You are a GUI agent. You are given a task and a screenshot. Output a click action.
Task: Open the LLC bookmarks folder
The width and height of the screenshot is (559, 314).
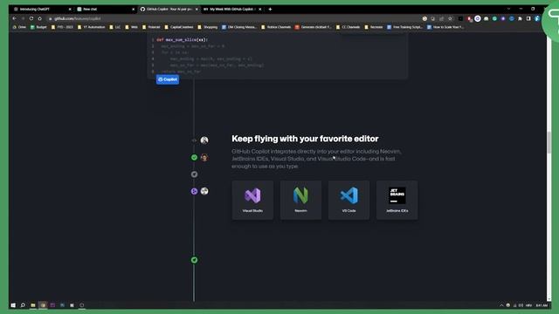(x=115, y=27)
